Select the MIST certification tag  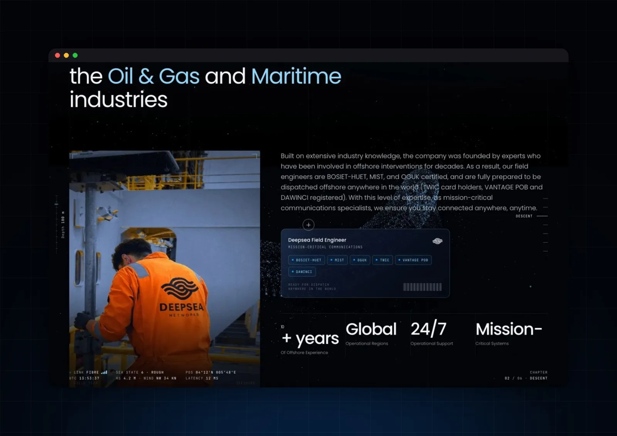[337, 260]
